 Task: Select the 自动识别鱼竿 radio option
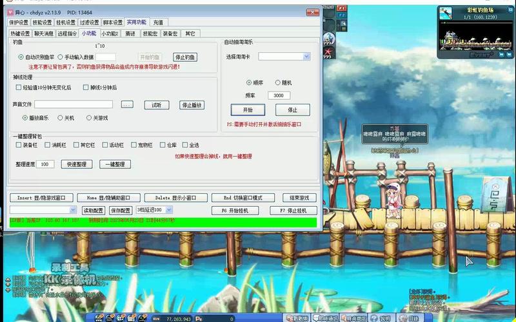point(36,57)
